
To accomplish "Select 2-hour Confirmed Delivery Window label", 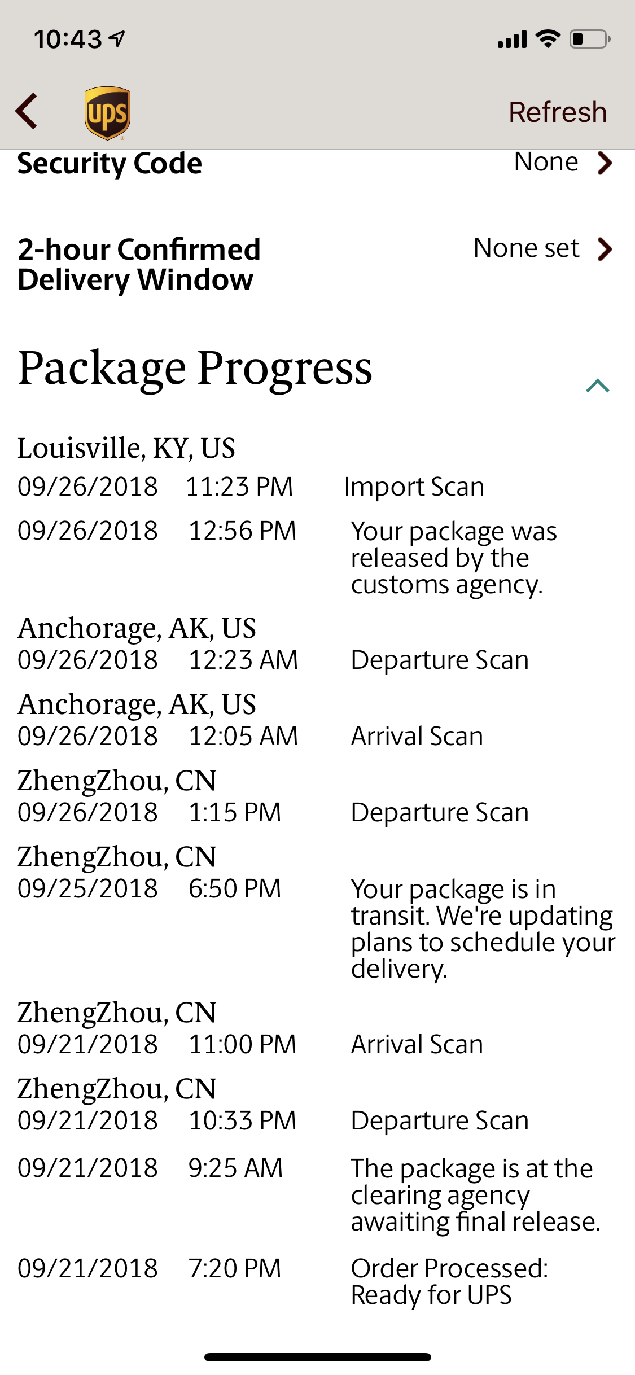I will pos(139,264).
